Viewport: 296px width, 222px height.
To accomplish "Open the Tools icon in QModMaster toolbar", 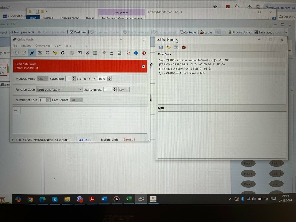I will pyautogui.click(x=87, y=53).
